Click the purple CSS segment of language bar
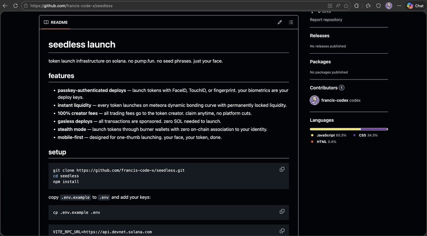Screen dimensions: 427x236 tap(374, 129)
